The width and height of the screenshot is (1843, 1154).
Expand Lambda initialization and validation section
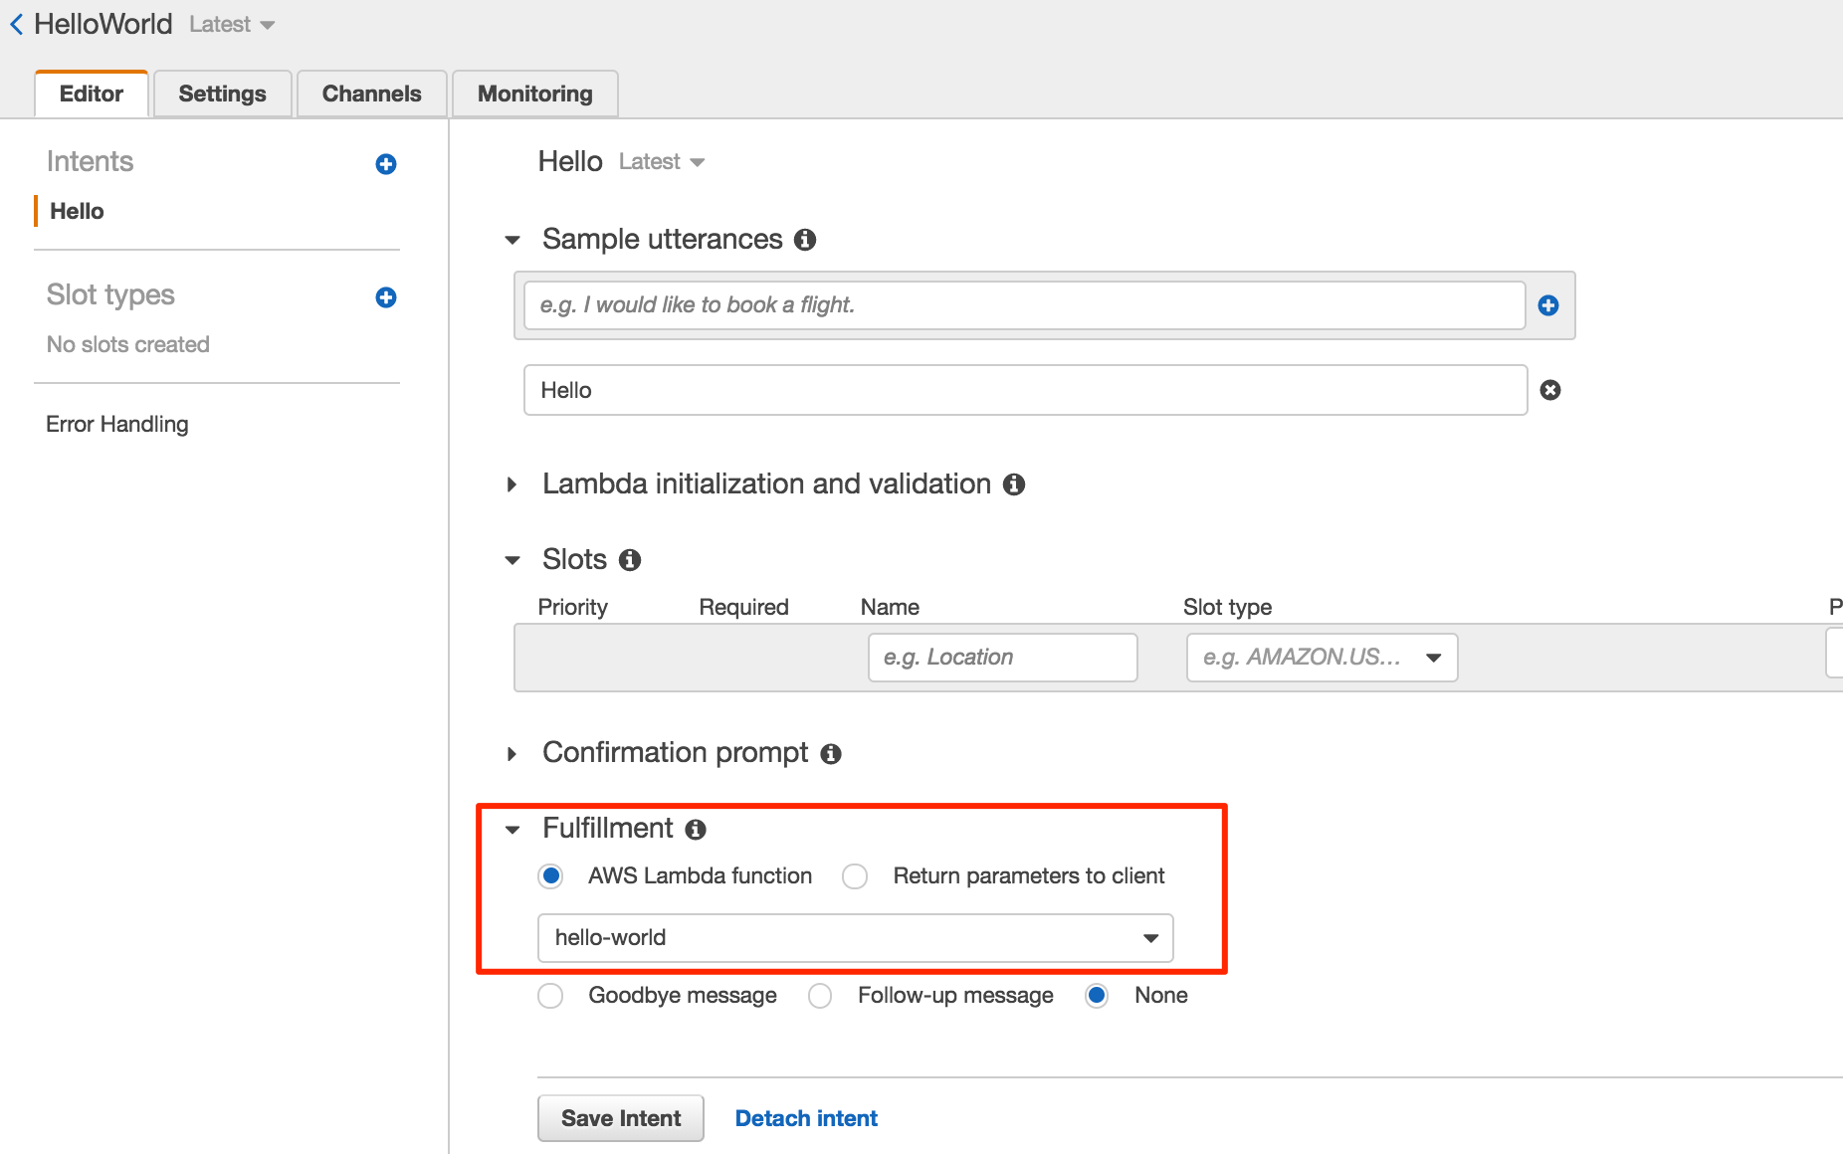point(512,484)
